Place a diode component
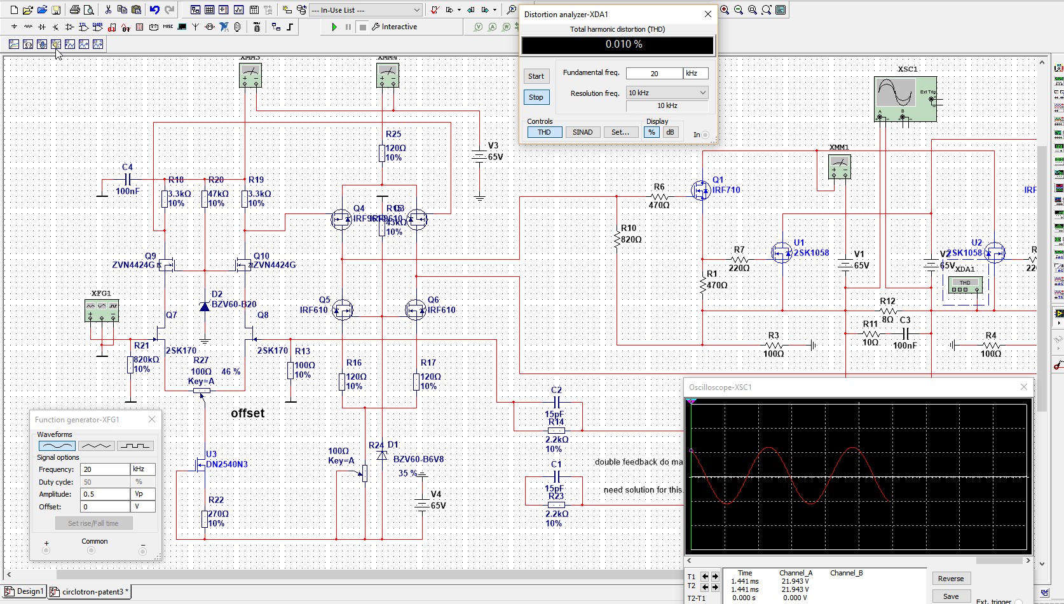Image resolution: width=1064 pixels, height=604 pixels. tap(42, 27)
